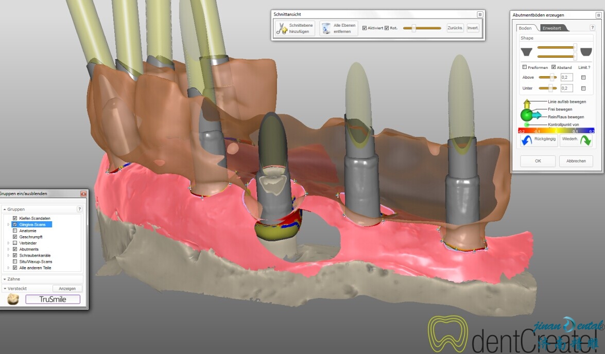Click the distance color scale bar
Screen dimensions: 605x354
[556, 131]
